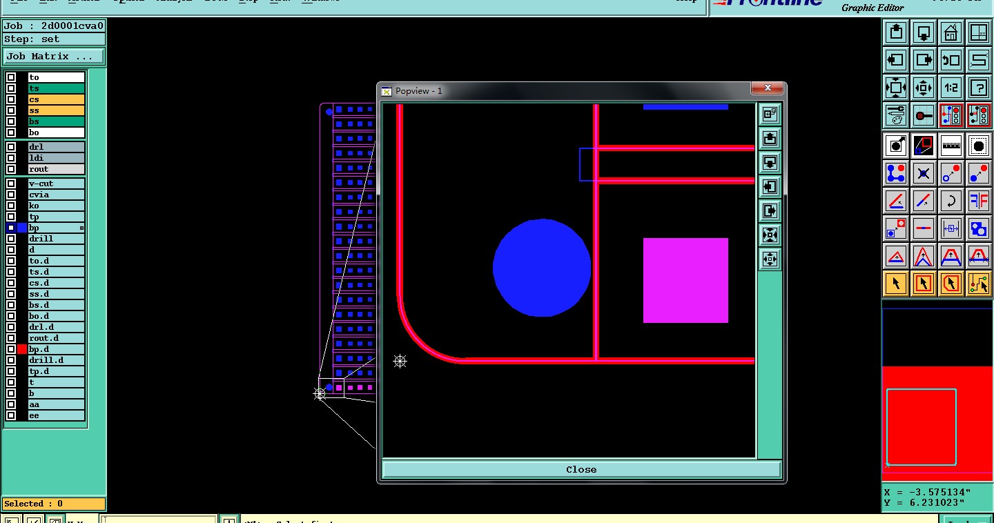Toggle checkbox for layer bp
Screen dimensions: 994x523
click(11, 228)
